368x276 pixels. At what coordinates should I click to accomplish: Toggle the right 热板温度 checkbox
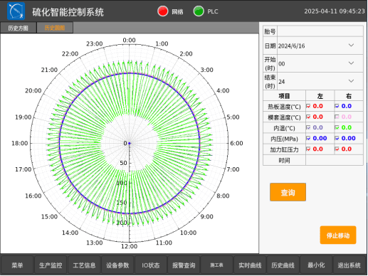(337, 106)
